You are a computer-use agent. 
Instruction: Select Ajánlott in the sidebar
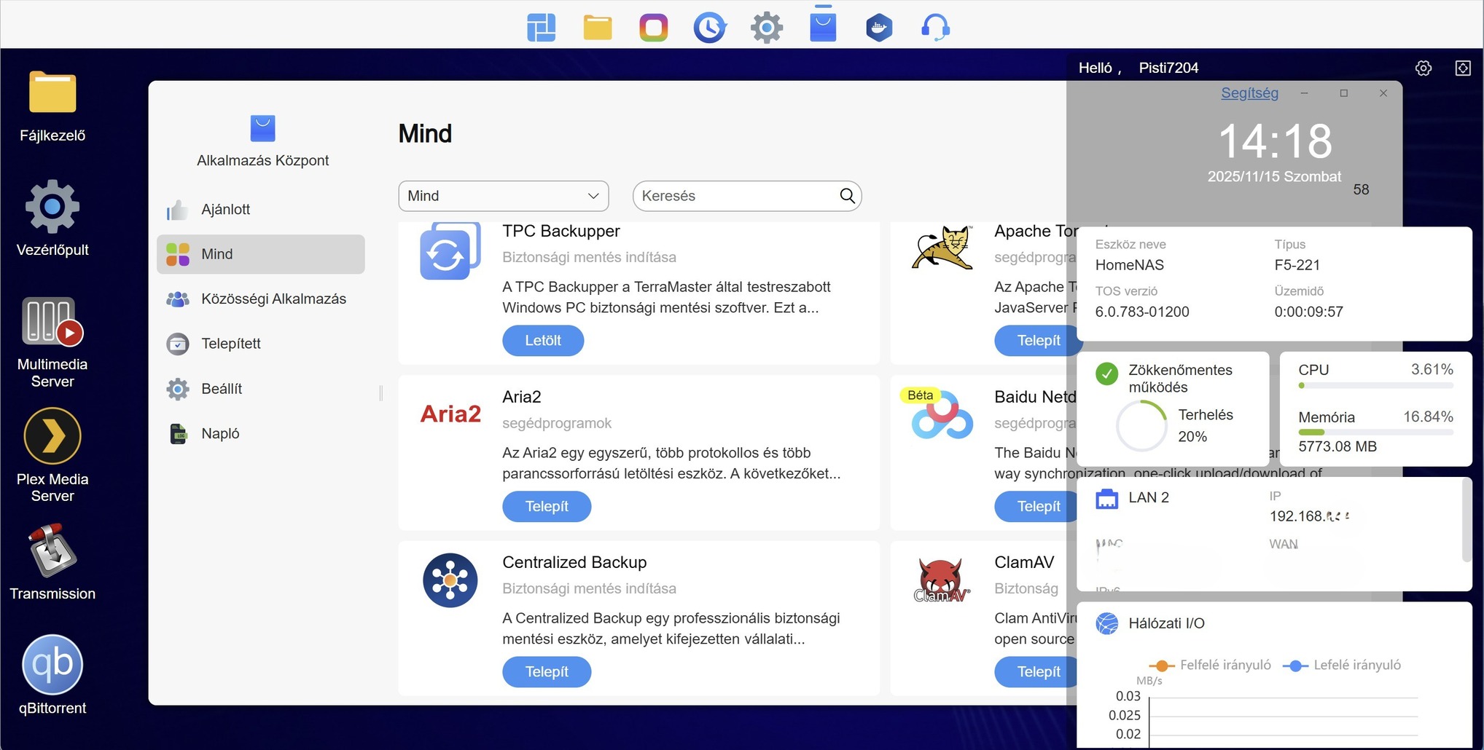[261, 210]
